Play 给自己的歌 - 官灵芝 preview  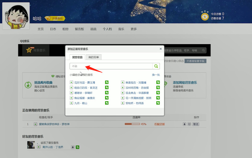71,87
